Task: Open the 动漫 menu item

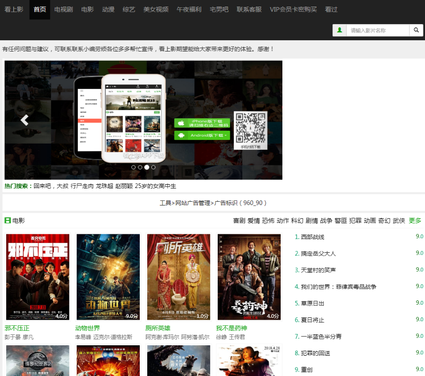Action: 108,9
